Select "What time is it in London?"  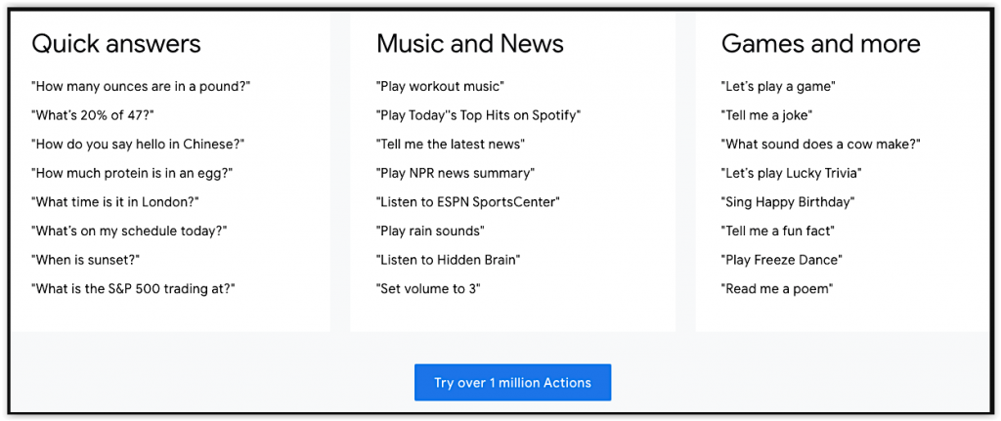(115, 202)
